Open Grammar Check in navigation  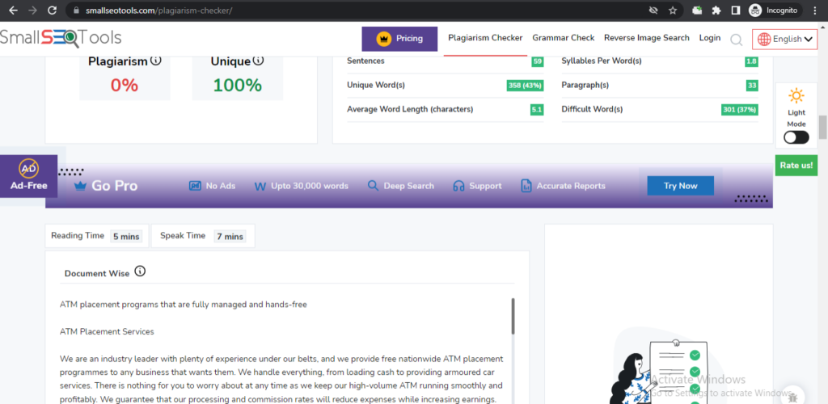coord(564,38)
